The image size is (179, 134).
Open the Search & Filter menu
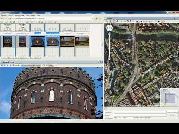19,16
